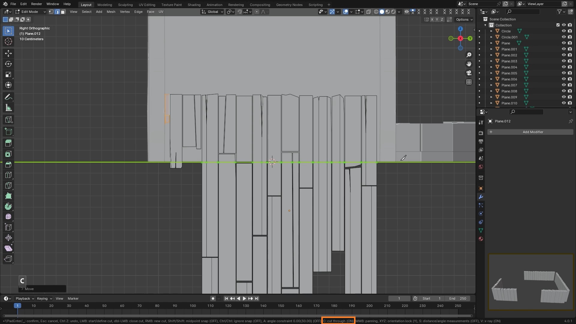The height and width of the screenshot is (324, 576).
Task: Toggle X-ray display
Action: click(x=369, y=12)
